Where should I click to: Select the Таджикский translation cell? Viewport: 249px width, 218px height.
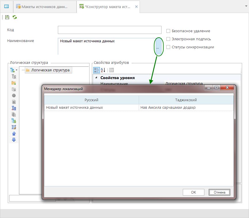click(186, 108)
